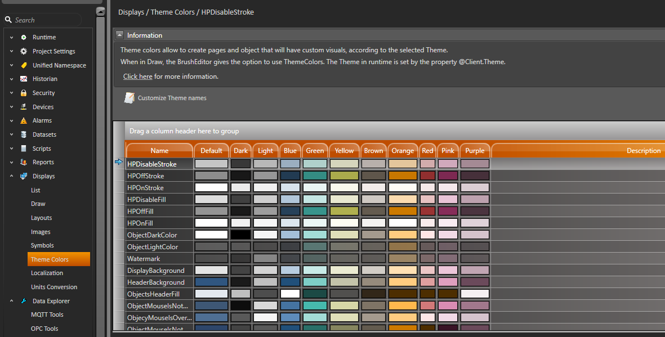665x337 pixels.
Task: Open the MQTT Tools item
Action: click(x=47, y=314)
